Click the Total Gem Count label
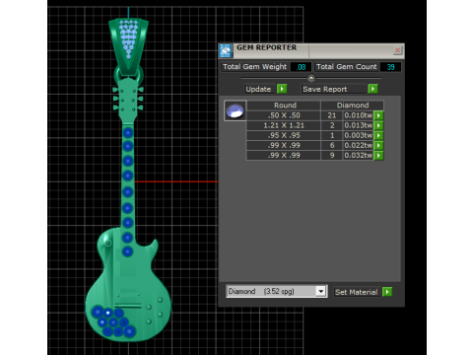This screenshot has height=355, width=473. pyautogui.click(x=347, y=67)
